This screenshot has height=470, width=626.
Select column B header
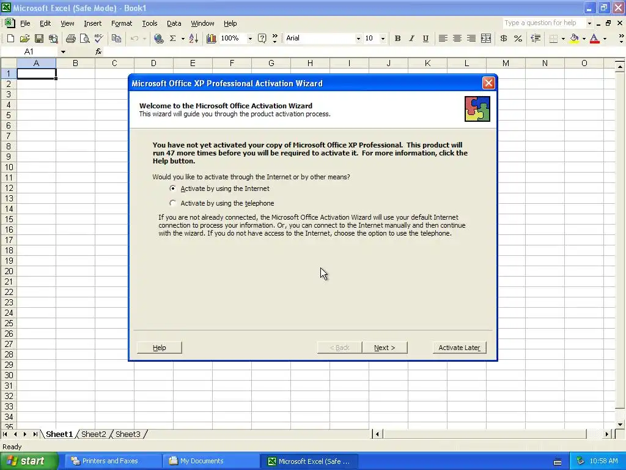tap(75, 63)
